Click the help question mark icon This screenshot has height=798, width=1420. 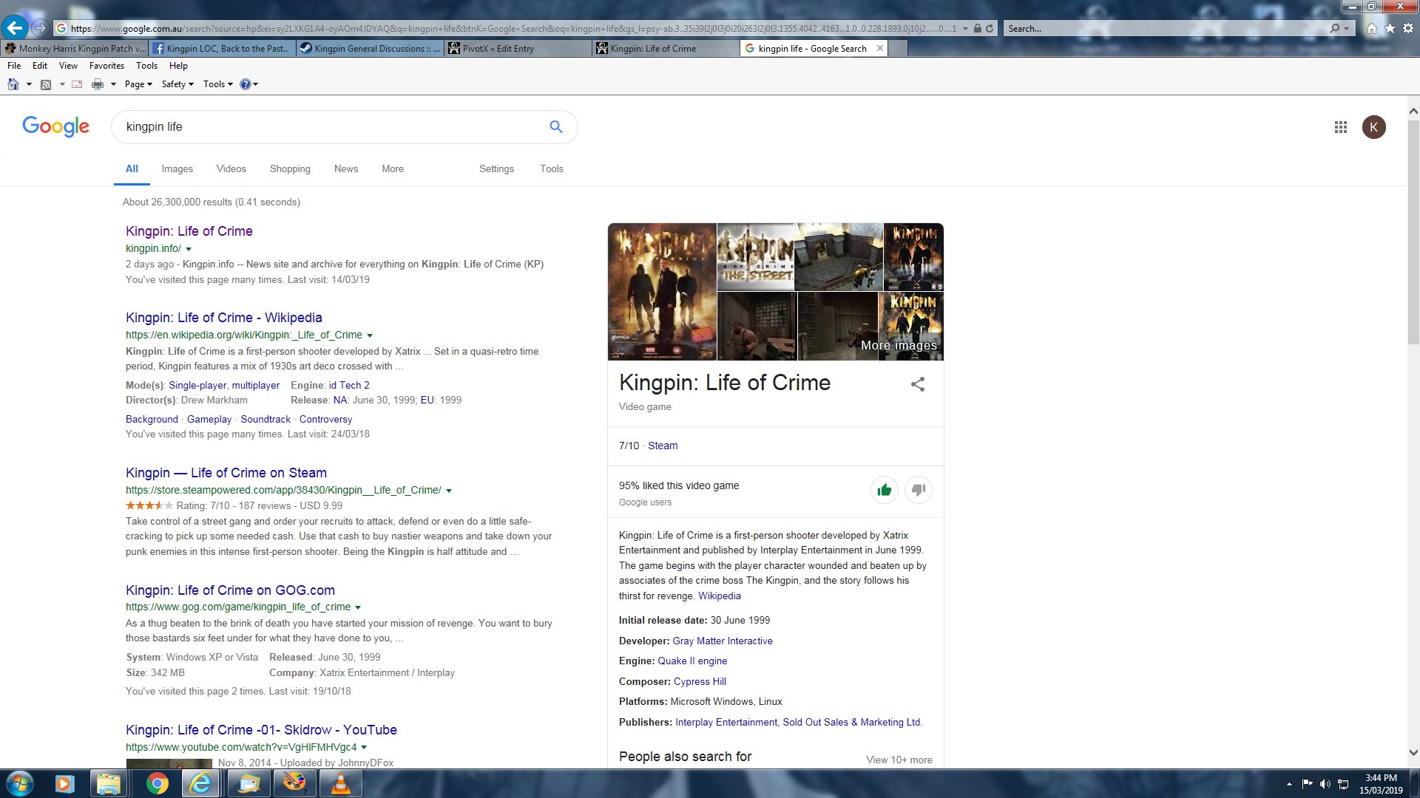click(246, 84)
